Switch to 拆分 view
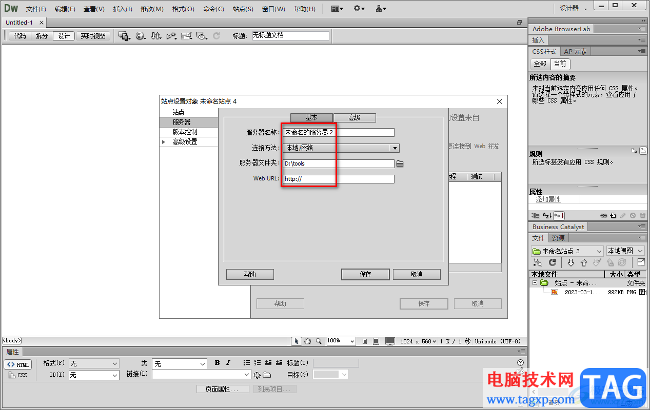 (42, 36)
